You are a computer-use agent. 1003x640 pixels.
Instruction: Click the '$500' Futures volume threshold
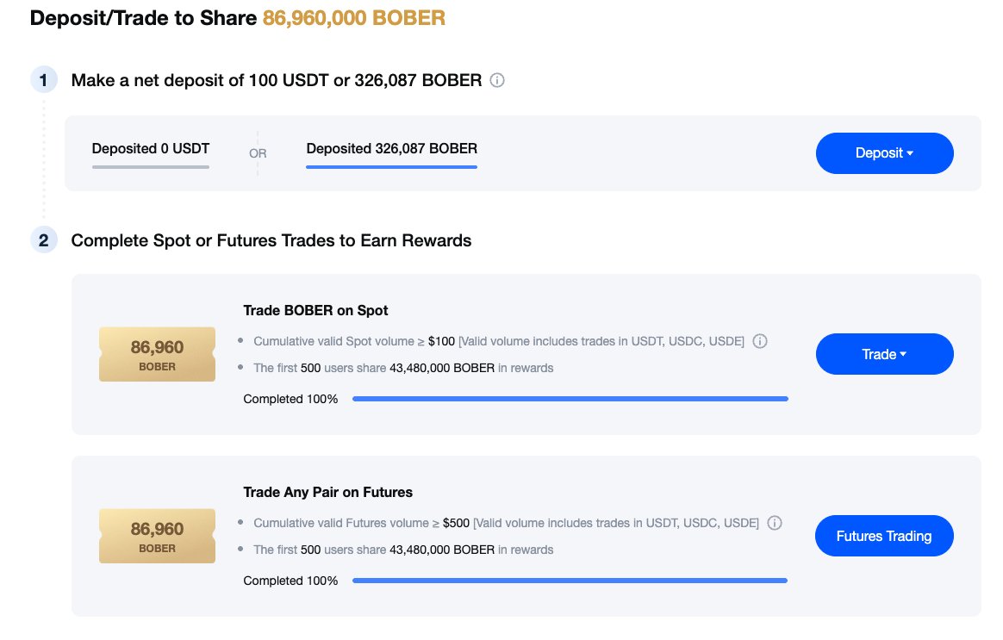tap(456, 523)
